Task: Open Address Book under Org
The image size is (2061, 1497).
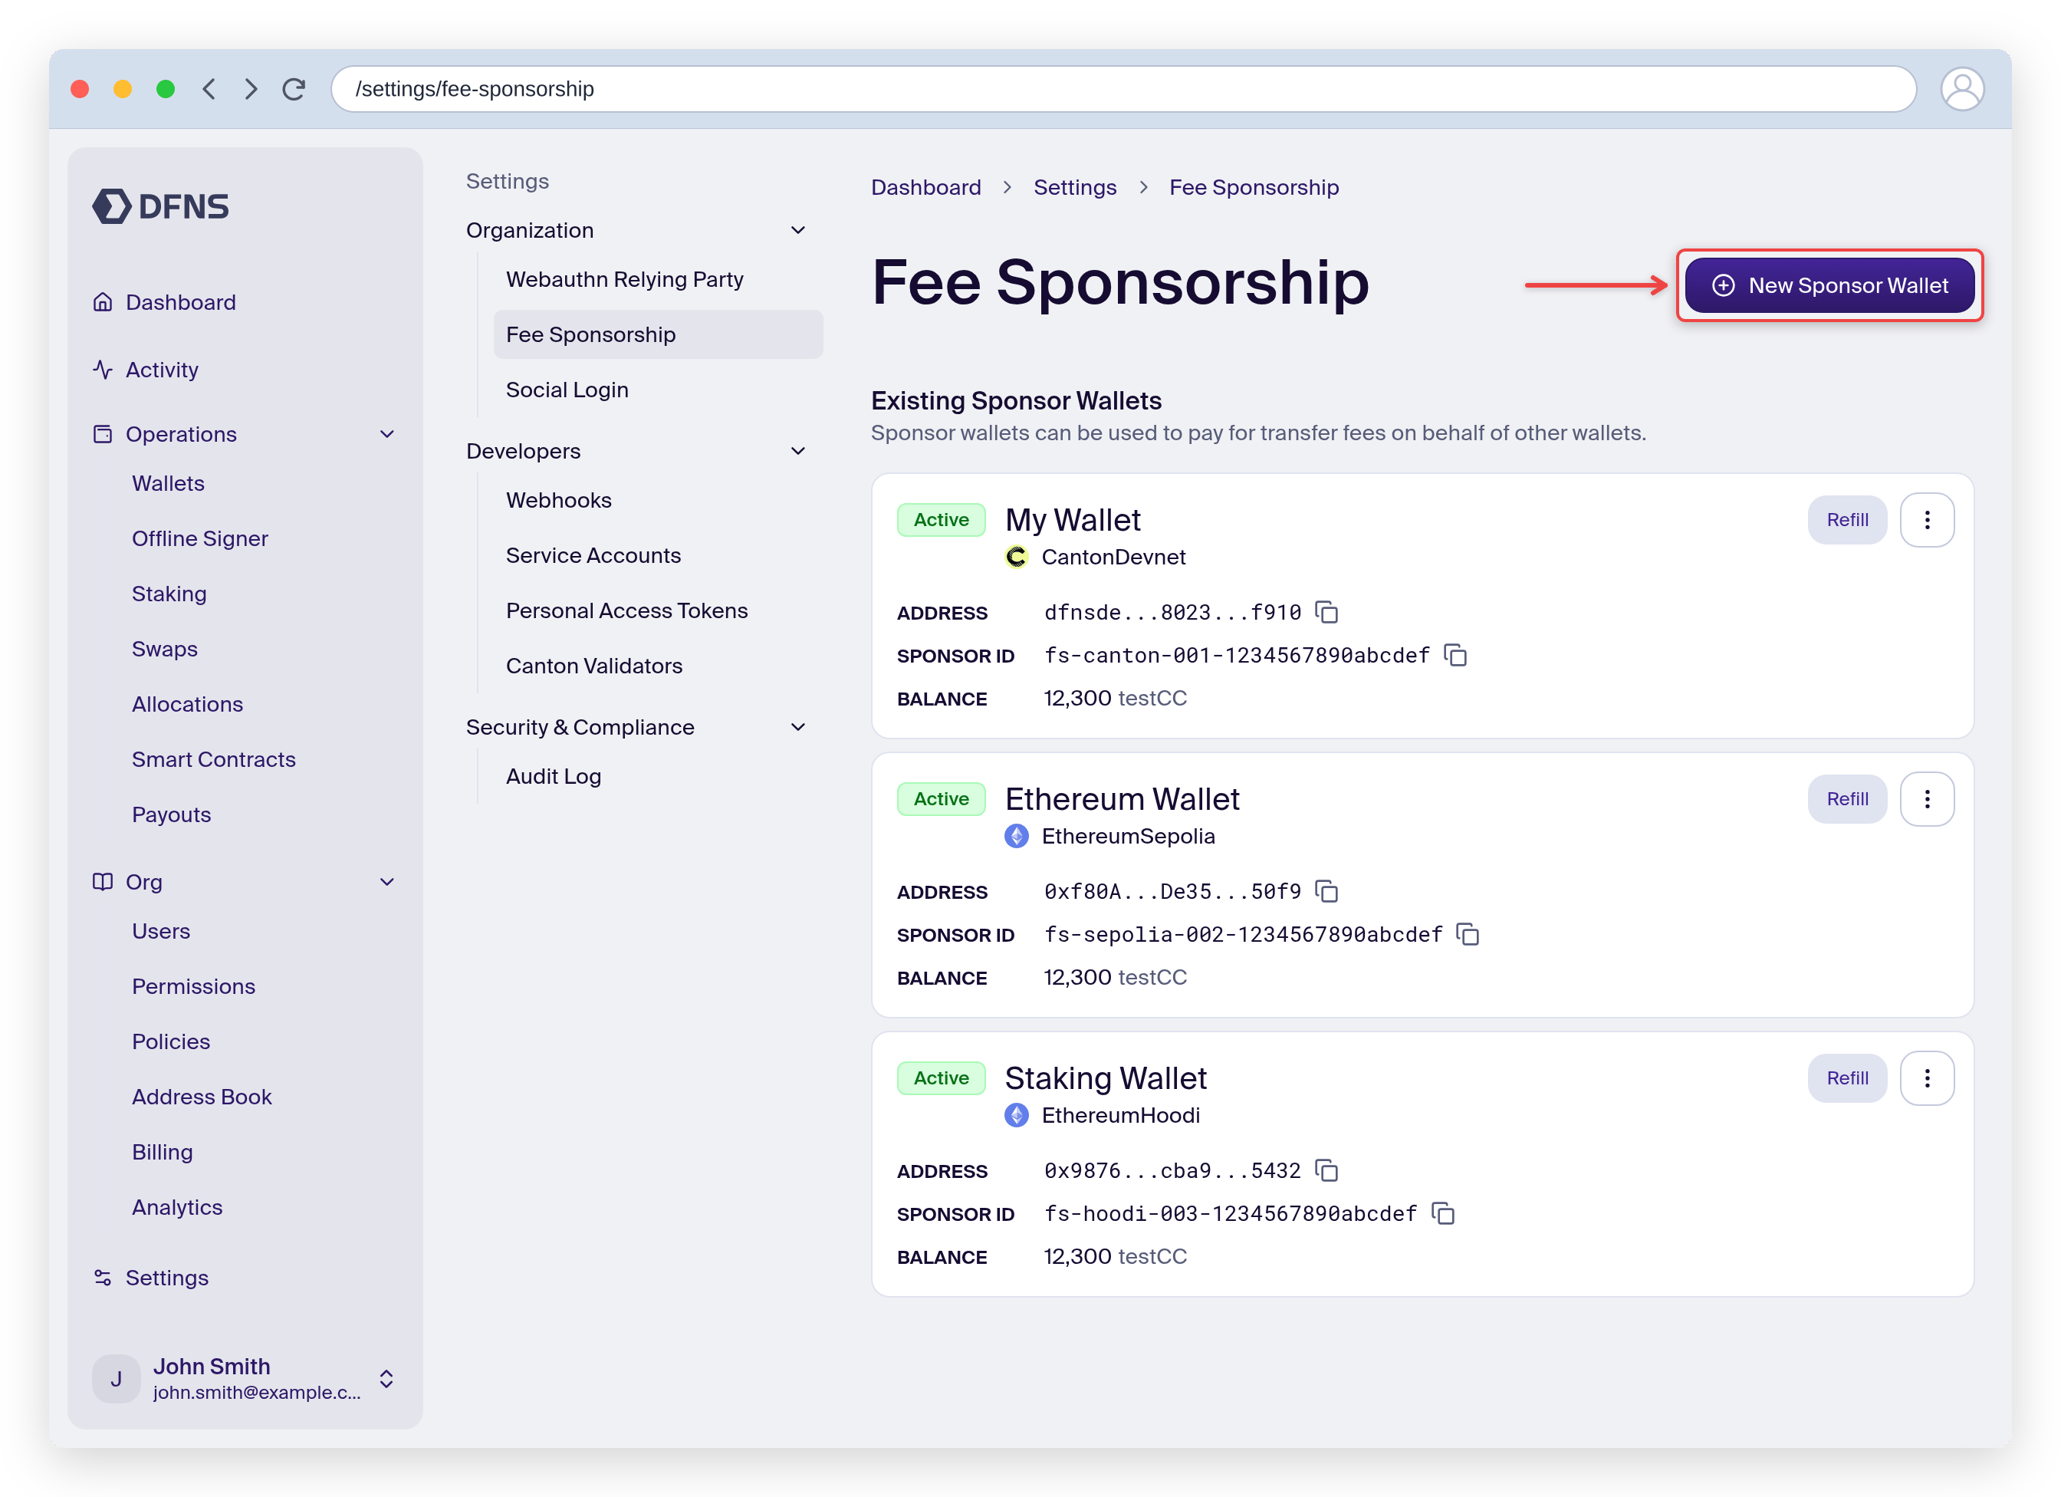Action: (x=202, y=1098)
